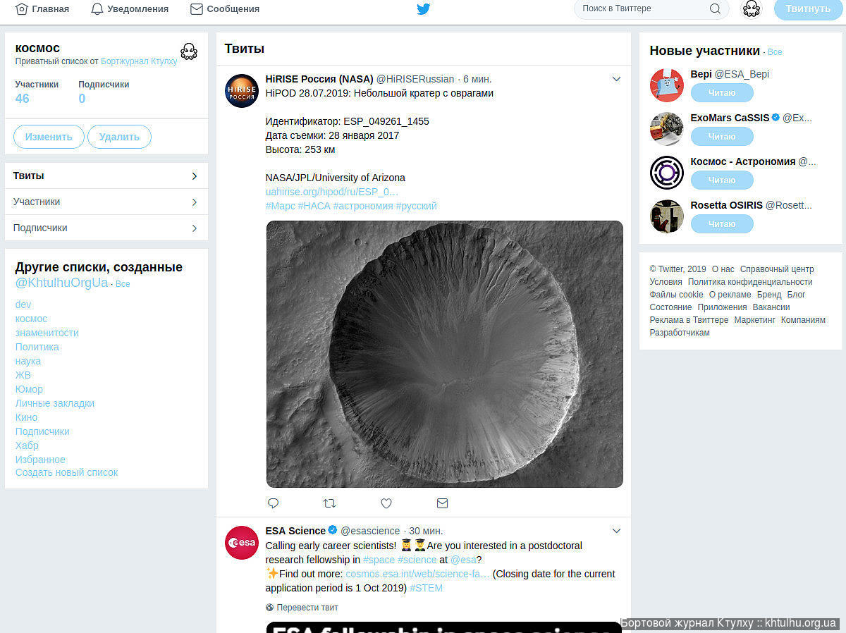The image size is (846, 633).
Task: Open ESA Science profile avatar
Action: tap(242, 543)
